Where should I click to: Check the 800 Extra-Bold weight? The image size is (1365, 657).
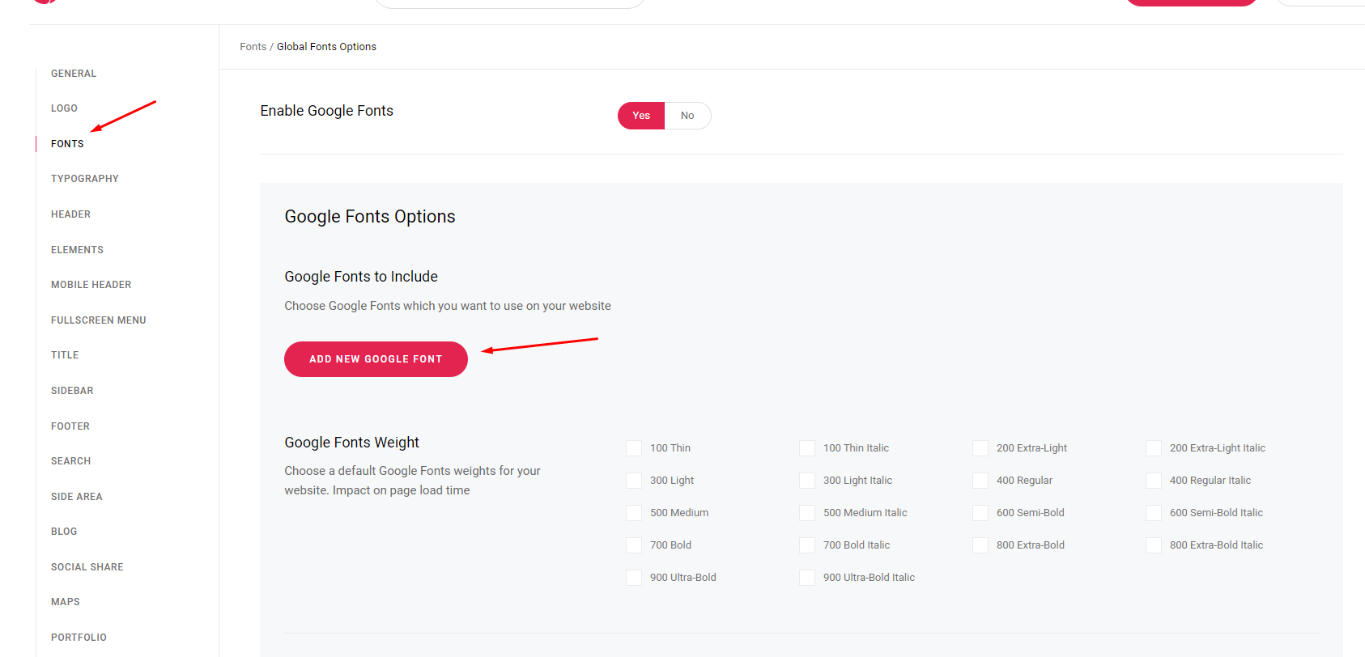click(980, 545)
